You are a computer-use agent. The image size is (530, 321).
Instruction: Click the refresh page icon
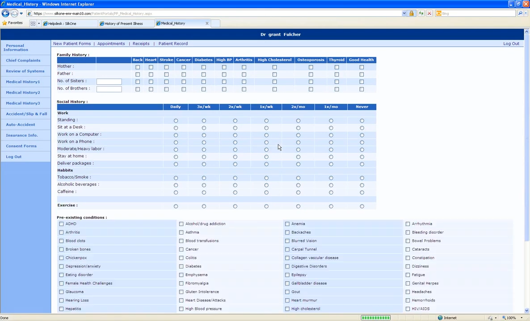pos(421,13)
